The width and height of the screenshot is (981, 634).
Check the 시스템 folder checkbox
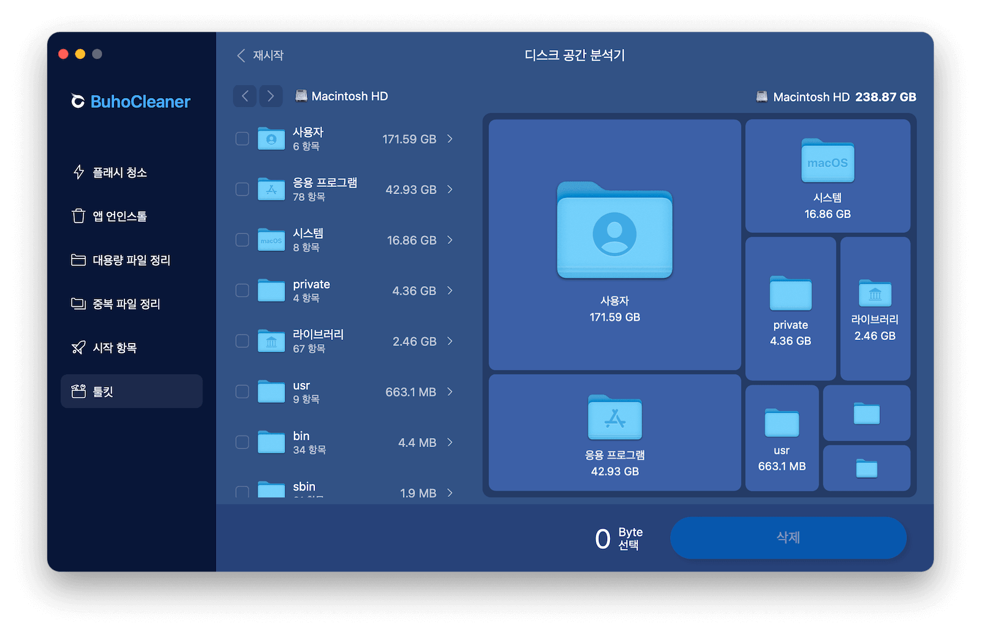tap(242, 240)
